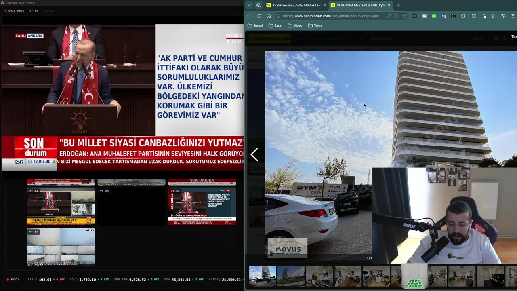Image resolution: width=517 pixels, height=291 pixels.
Task: Click the BRENT 102.94 ticker entry
Action: 46,280
